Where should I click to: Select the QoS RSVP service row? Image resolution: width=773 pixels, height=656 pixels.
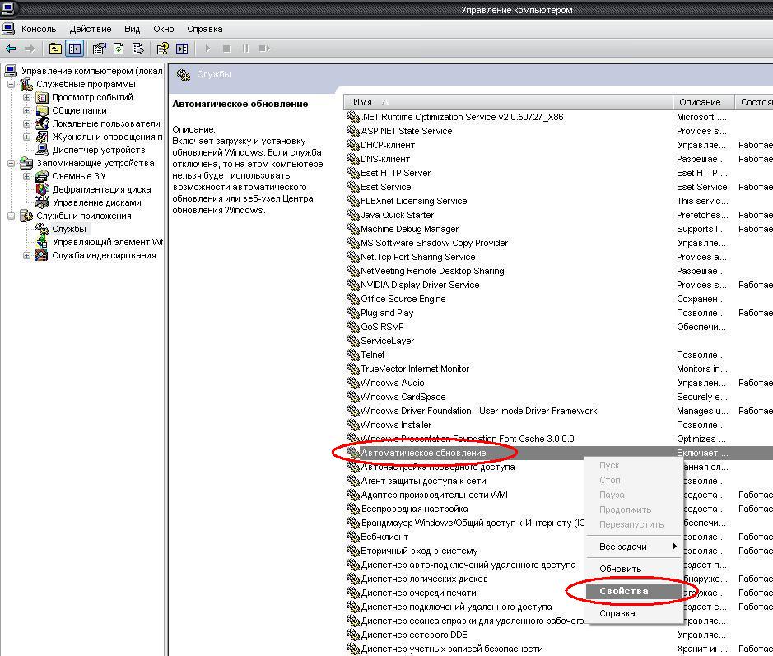[382, 327]
